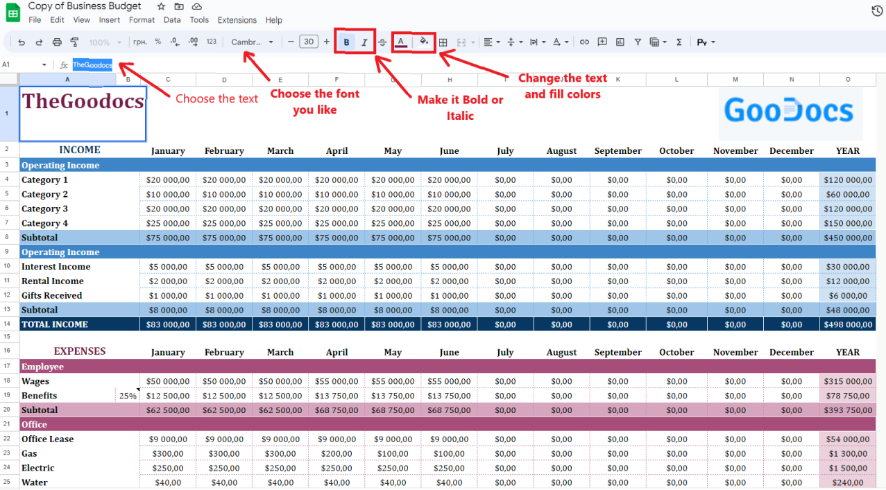This screenshot has height=490, width=886.
Task: Select the Paint format tool
Action: pyautogui.click(x=74, y=42)
